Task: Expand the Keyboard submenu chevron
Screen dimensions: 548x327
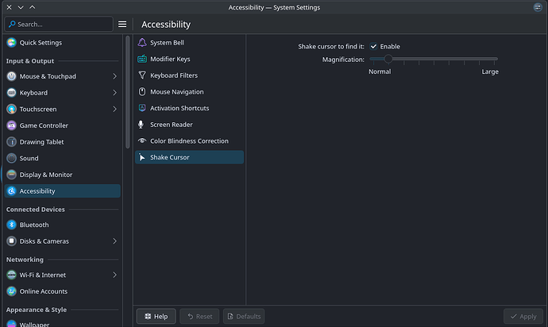Action: point(114,93)
